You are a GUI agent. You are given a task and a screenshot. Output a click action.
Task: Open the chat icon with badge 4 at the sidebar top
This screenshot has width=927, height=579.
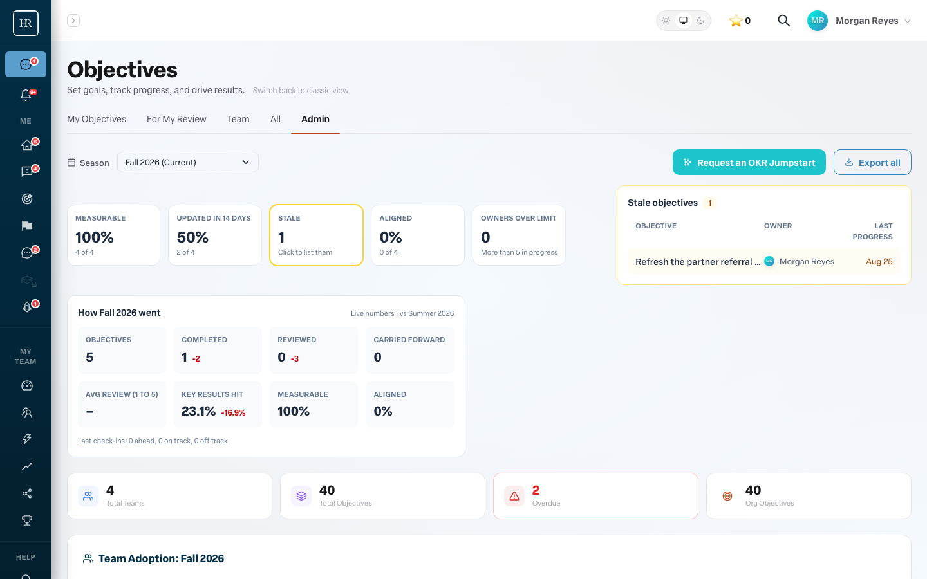pos(26,64)
